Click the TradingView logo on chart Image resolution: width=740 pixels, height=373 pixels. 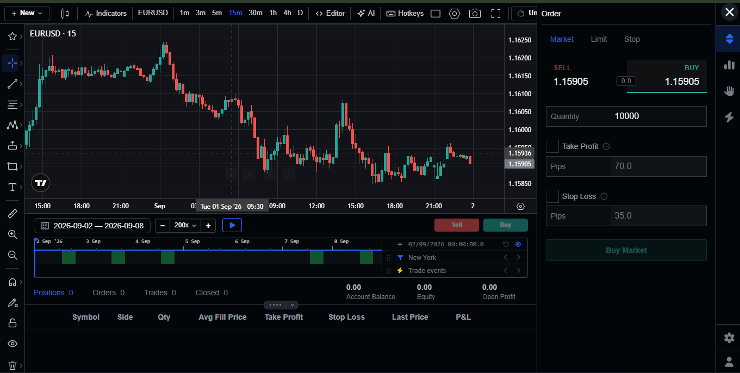[x=40, y=183]
